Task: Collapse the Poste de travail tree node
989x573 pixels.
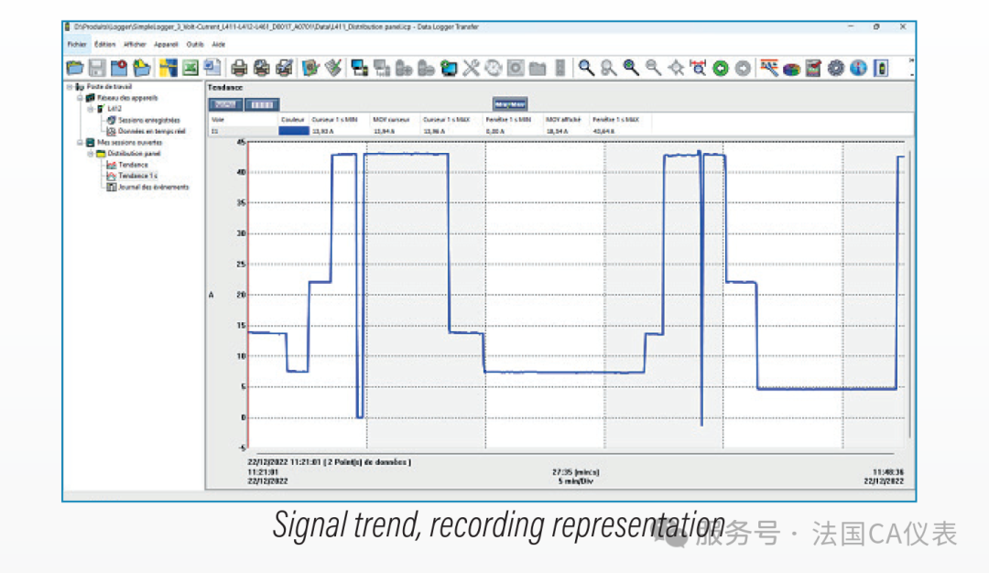Action: (x=69, y=87)
